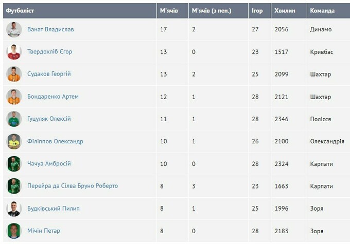The width and height of the screenshot is (350, 244).
Task: Click Твердохліб Єгор's avatar image
Action: (x=14, y=52)
